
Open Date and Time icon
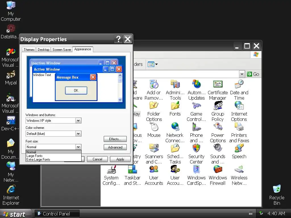point(239,90)
